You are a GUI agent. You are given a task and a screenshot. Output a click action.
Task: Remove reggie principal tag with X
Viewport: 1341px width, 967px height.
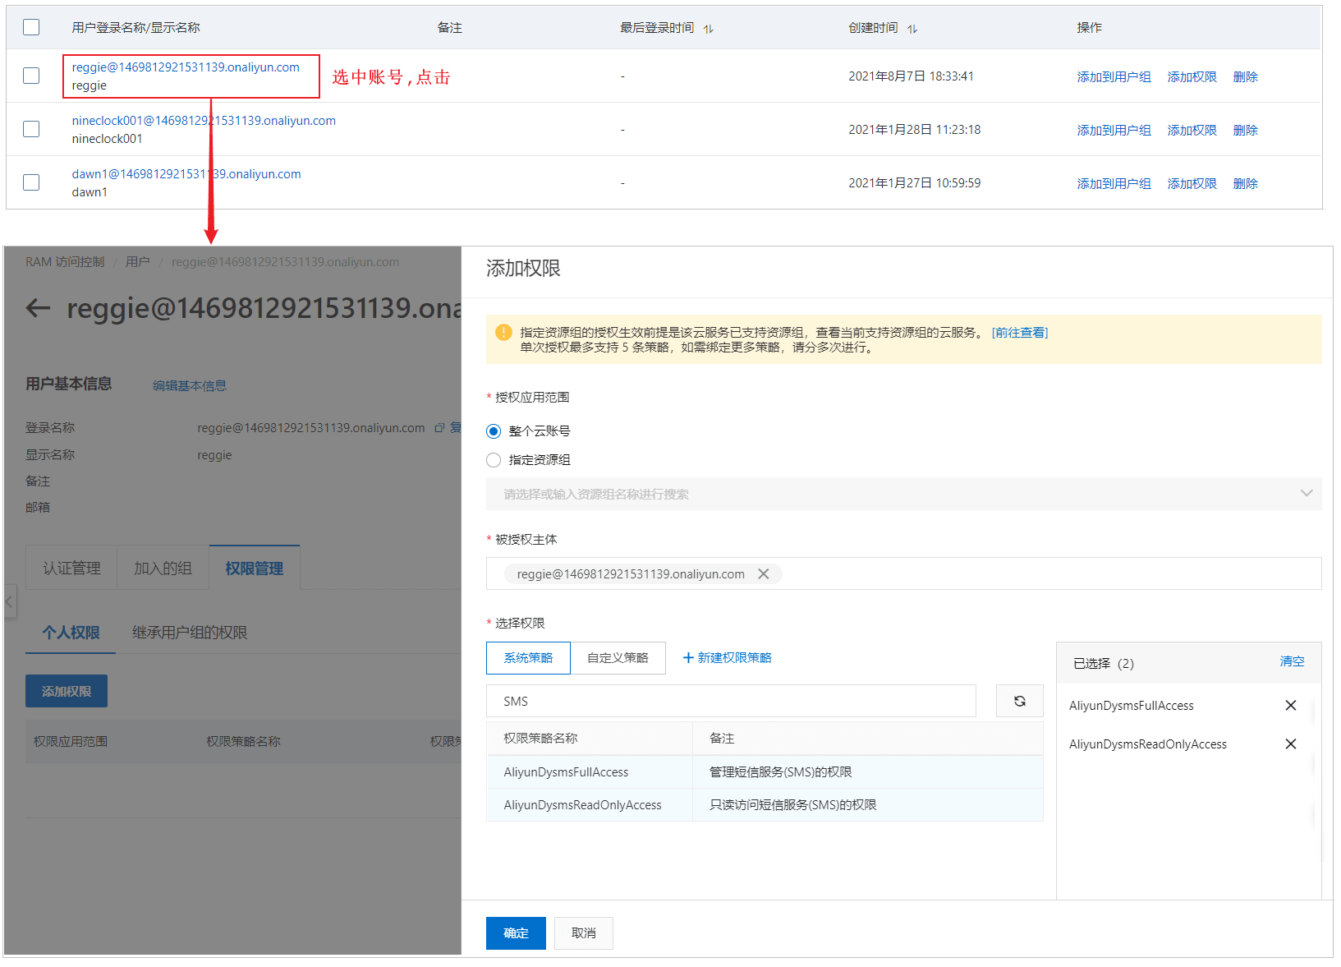763,574
